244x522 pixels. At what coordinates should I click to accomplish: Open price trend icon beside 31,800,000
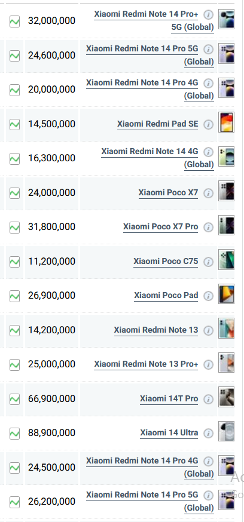pos(14,228)
